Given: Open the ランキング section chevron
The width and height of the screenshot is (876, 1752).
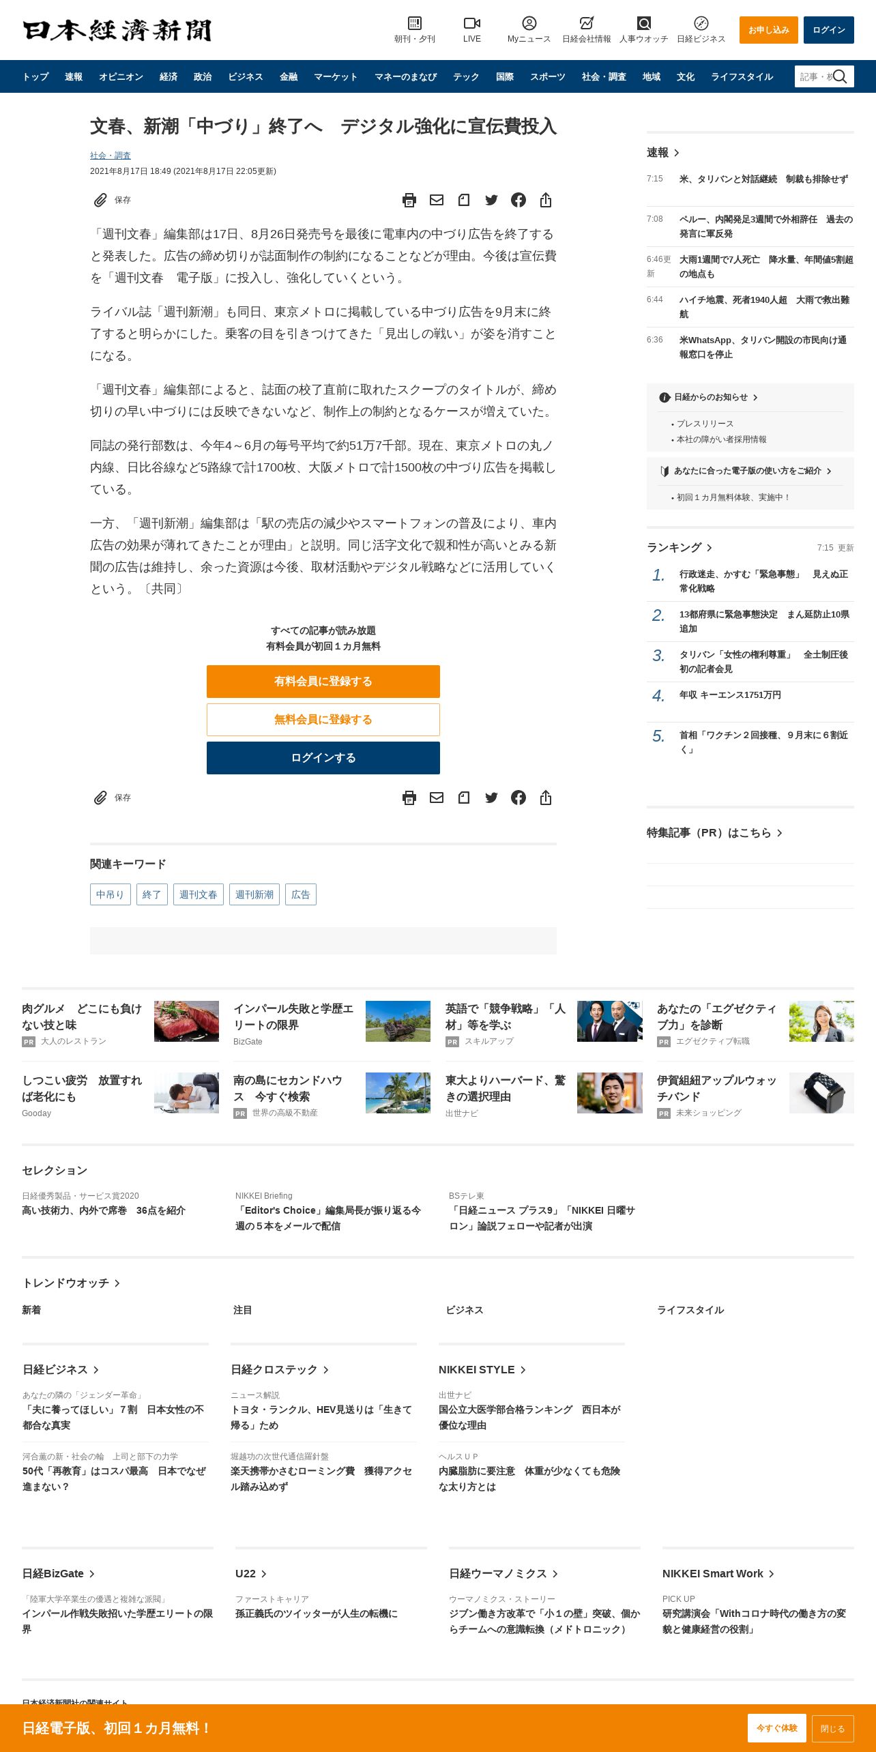Looking at the screenshot, I should (710, 548).
